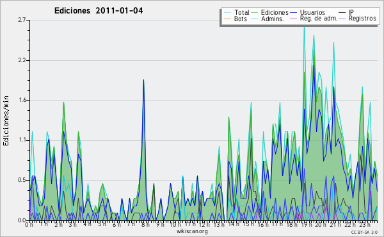Click the CC BY-SA 3.0 license text
Image resolution: width=384 pixels, height=237 pixels.
click(x=364, y=232)
